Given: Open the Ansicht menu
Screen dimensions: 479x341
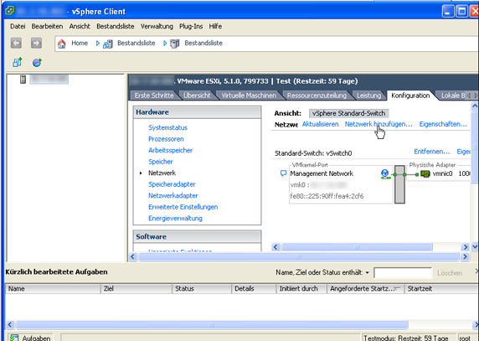Looking at the screenshot, I should pyautogui.click(x=80, y=26).
